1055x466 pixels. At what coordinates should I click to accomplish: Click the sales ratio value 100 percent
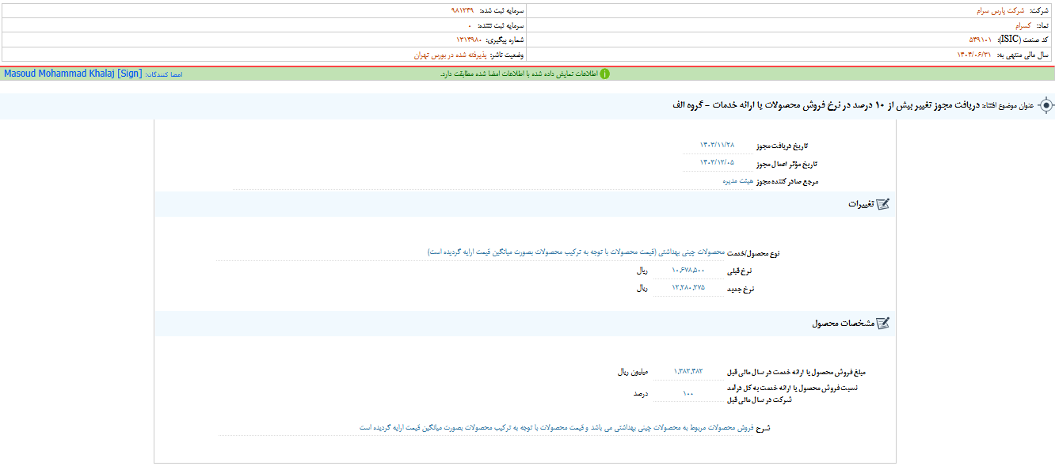click(x=687, y=393)
